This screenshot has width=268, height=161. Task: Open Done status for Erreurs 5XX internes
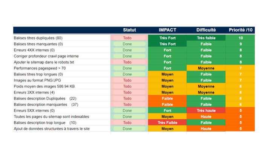tap(127, 110)
